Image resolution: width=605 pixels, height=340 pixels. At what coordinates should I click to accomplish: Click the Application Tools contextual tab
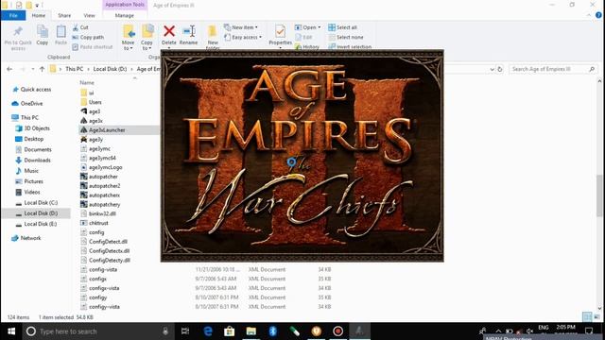[125, 5]
